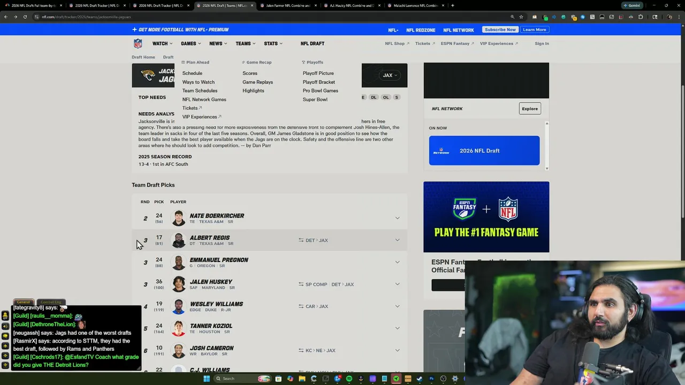Click the Draft Home breadcrumb link
Viewport: 685px width, 385px height.
tap(143, 57)
